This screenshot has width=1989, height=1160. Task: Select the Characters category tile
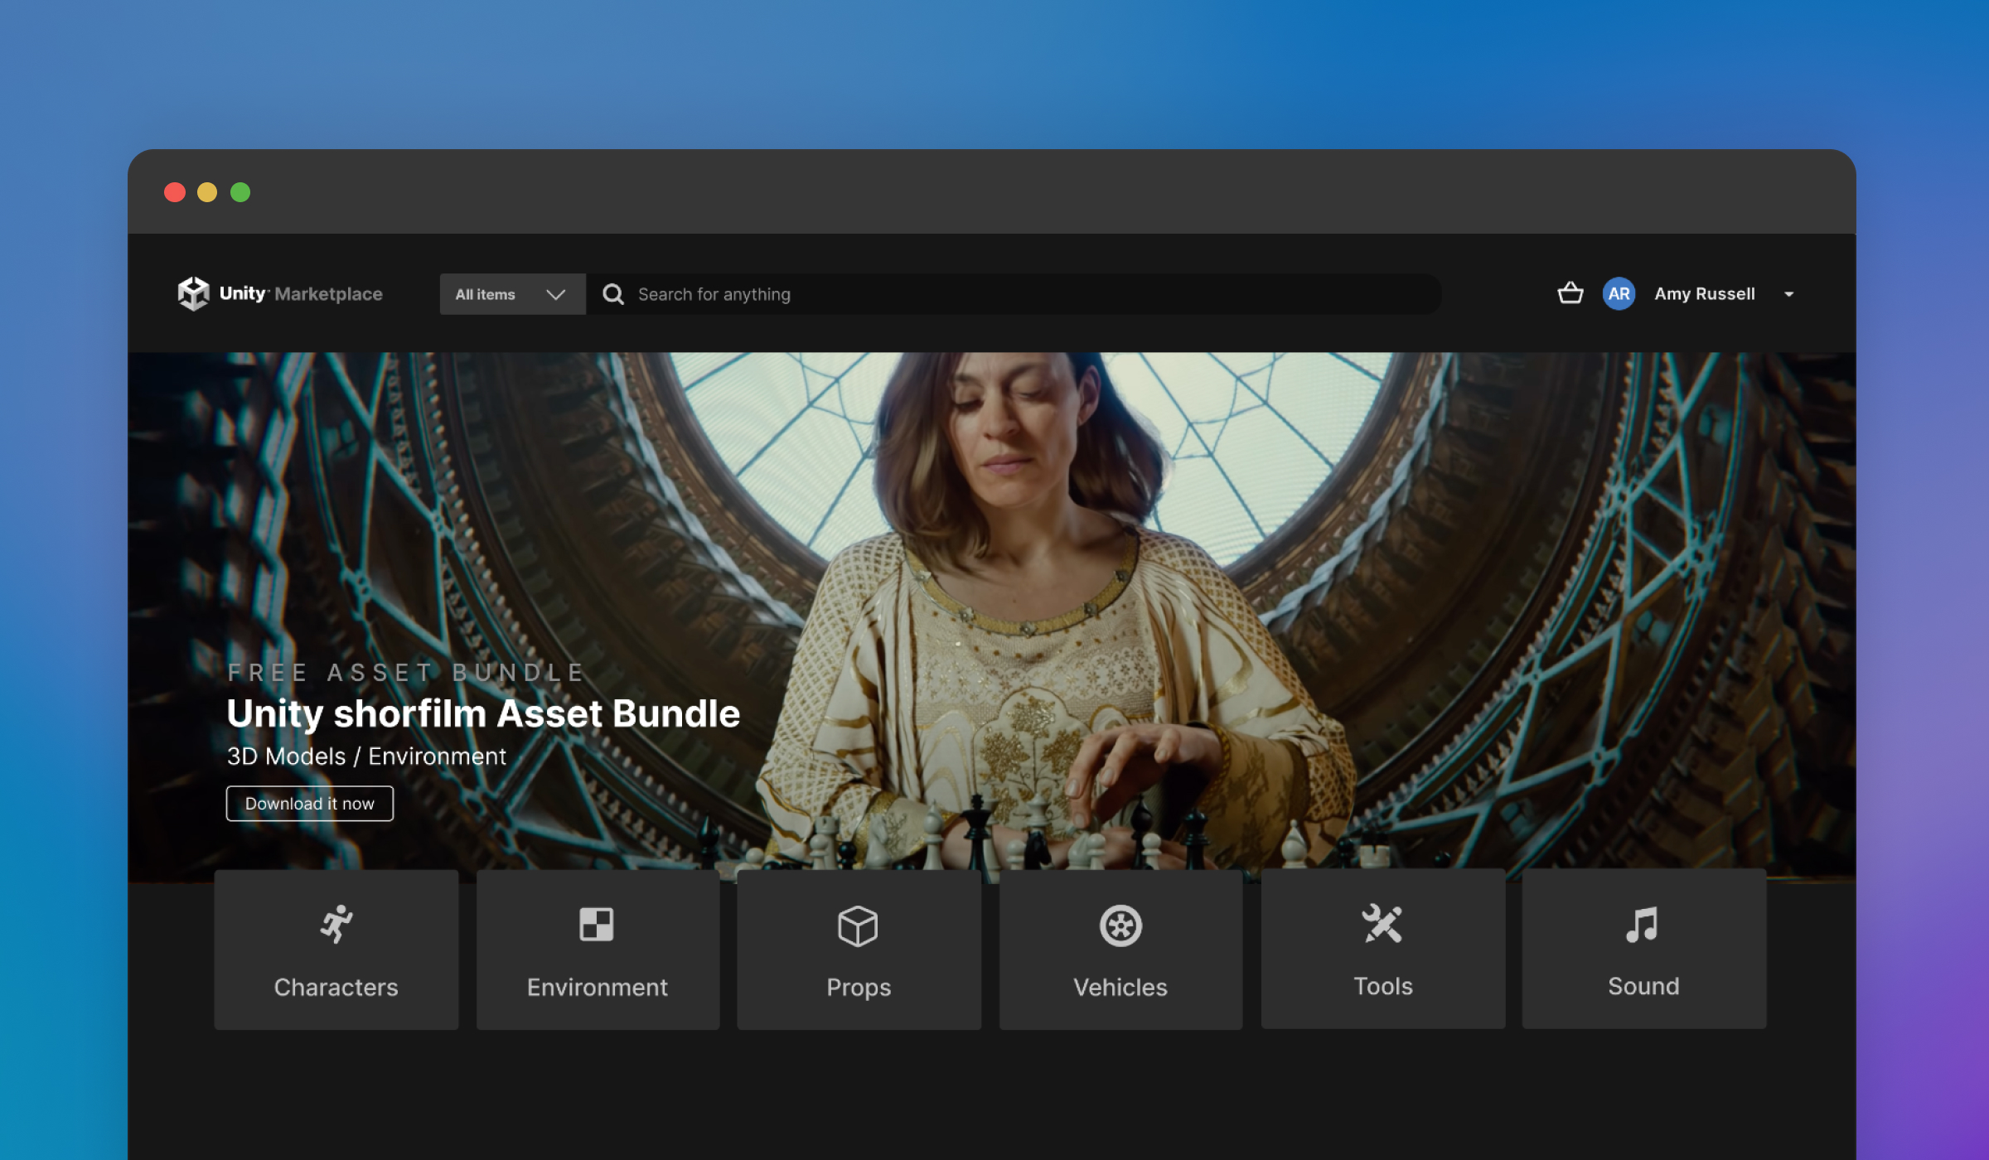tap(336, 950)
